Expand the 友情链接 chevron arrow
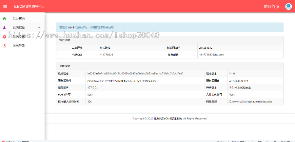Image resolution: width=295 pixels, height=142 pixels. [39, 27]
